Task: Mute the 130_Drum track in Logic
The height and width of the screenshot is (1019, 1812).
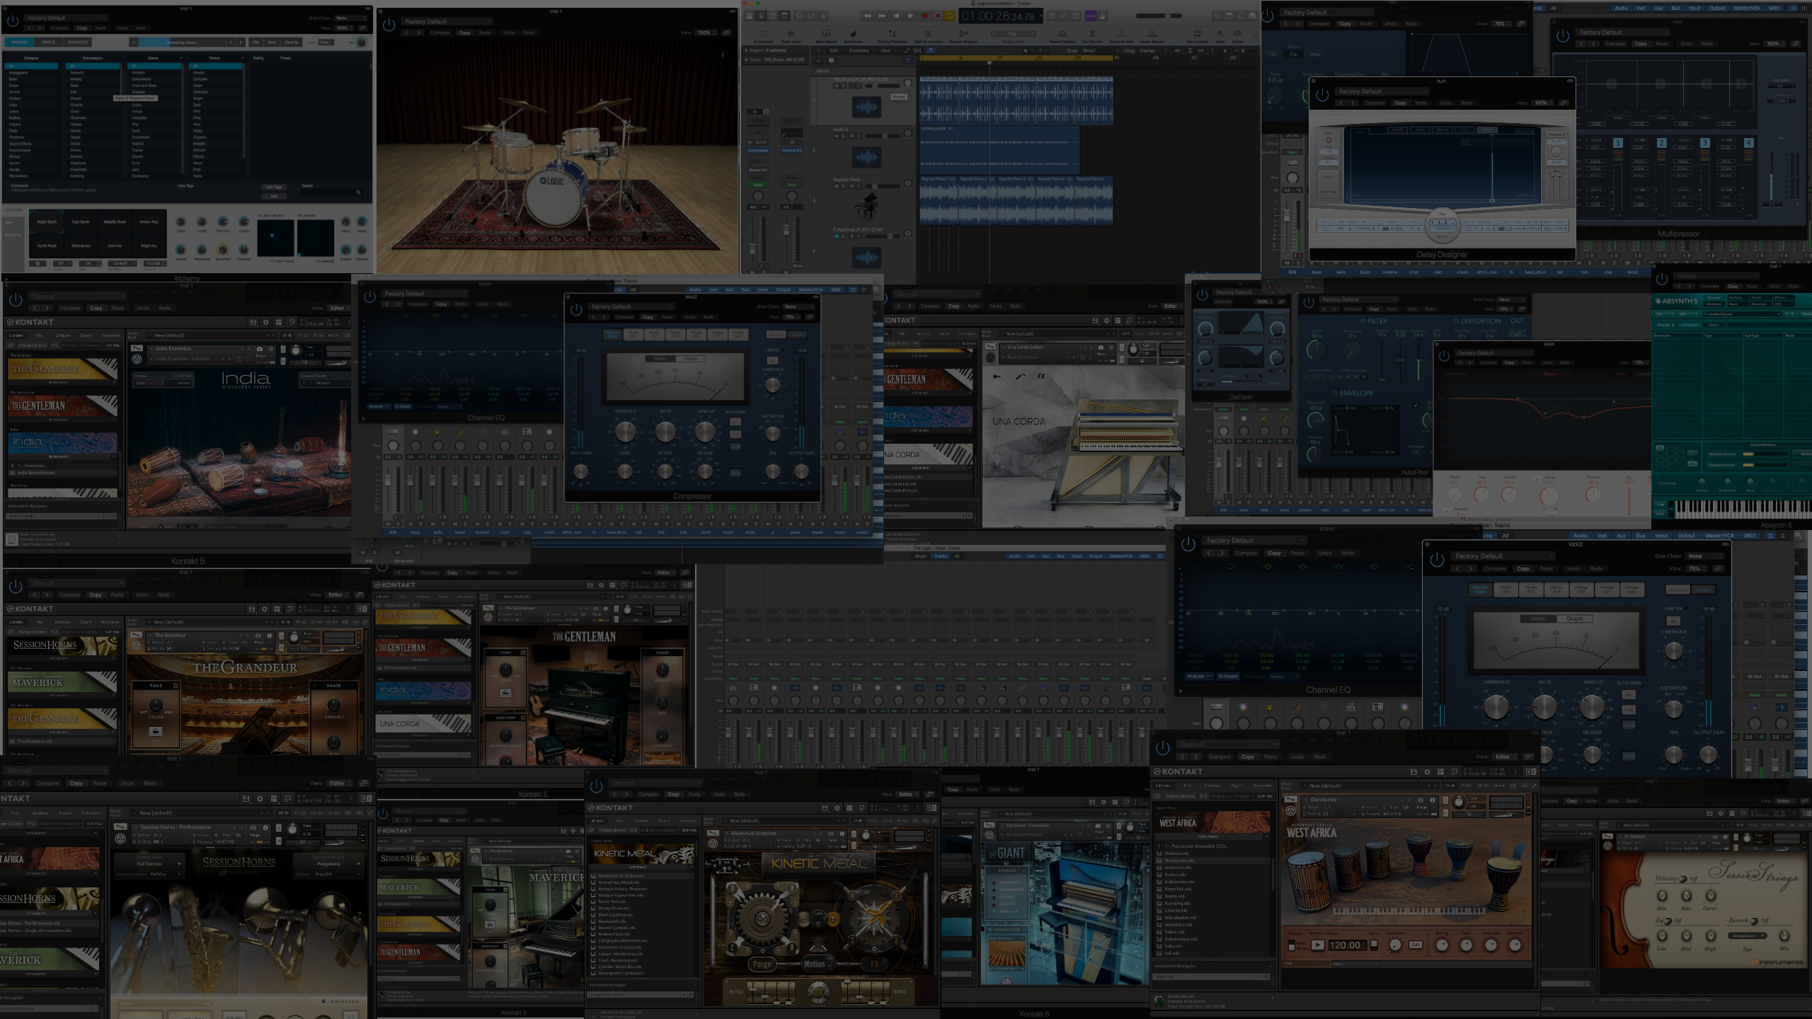Action: pyautogui.click(x=836, y=86)
